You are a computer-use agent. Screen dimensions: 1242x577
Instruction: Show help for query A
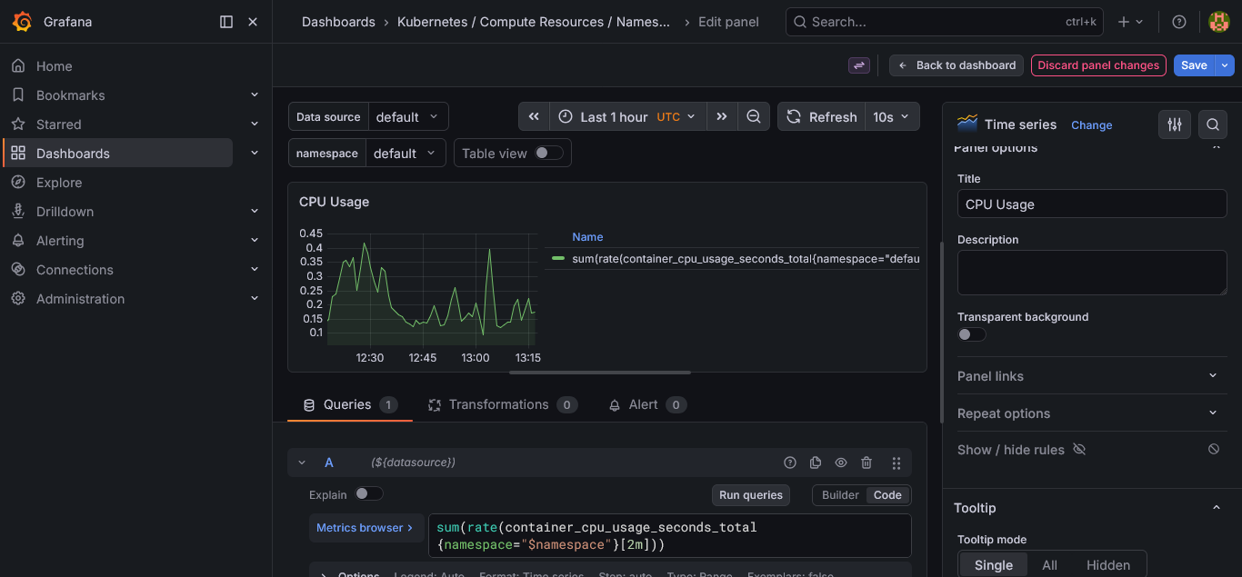[790, 463]
